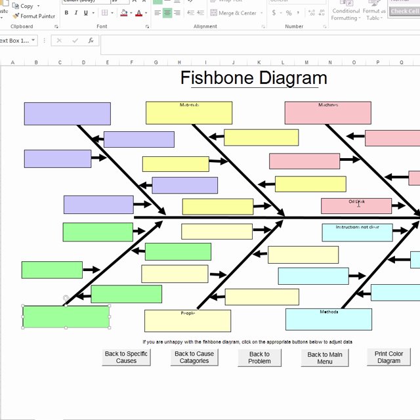
Task: Select the Oil Leak cause box
Action: point(356,205)
